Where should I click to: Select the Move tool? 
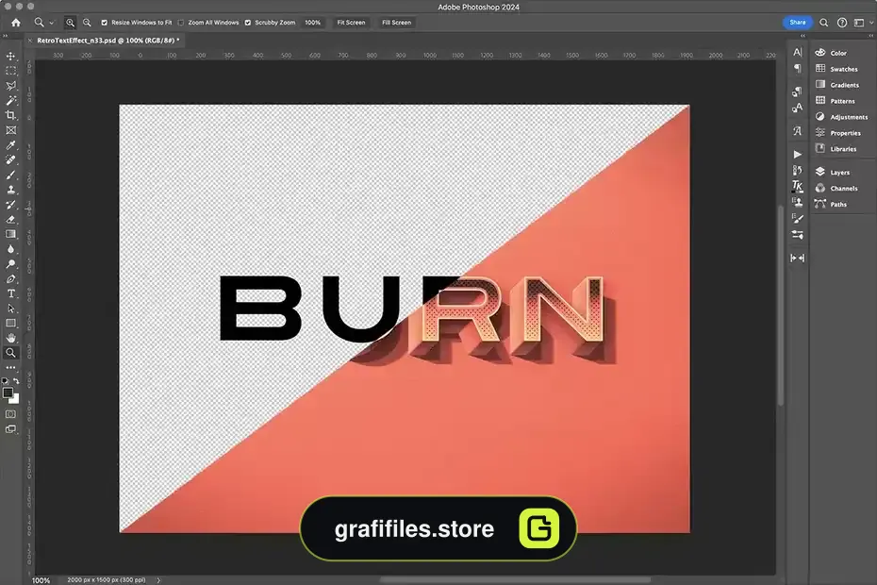coord(10,56)
